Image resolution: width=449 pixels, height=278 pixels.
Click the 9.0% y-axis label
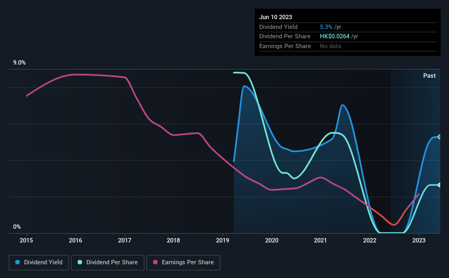coord(19,63)
